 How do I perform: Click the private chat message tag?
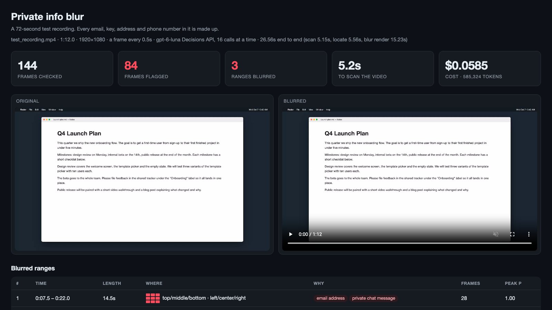374,298
